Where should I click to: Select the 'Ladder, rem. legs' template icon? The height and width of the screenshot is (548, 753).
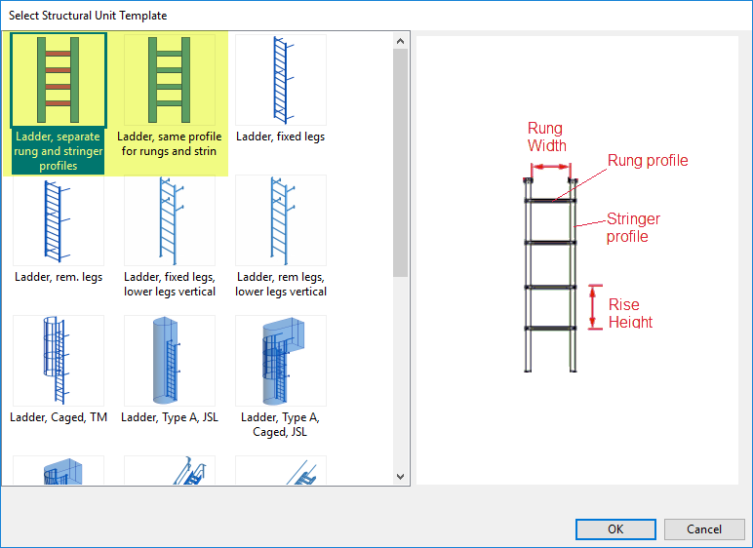point(59,221)
